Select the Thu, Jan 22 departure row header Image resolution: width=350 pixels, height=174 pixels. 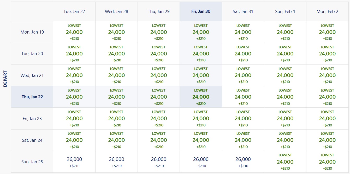pyautogui.click(x=32, y=96)
